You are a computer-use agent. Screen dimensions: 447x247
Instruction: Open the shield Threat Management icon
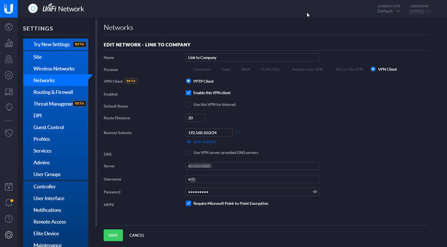click(x=9, y=133)
